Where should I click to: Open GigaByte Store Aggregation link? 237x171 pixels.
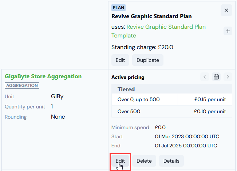(x=43, y=76)
